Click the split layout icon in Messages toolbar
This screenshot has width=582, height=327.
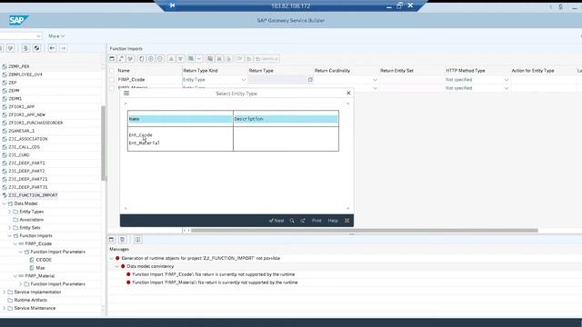(137, 240)
